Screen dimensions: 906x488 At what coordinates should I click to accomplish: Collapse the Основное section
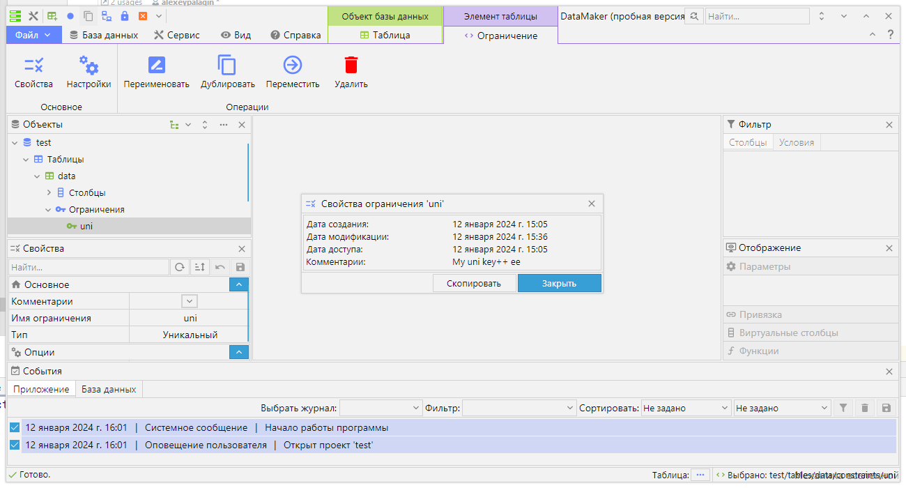pyautogui.click(x=238, y=284)
